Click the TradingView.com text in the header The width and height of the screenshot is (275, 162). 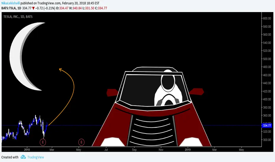point(49,3)
